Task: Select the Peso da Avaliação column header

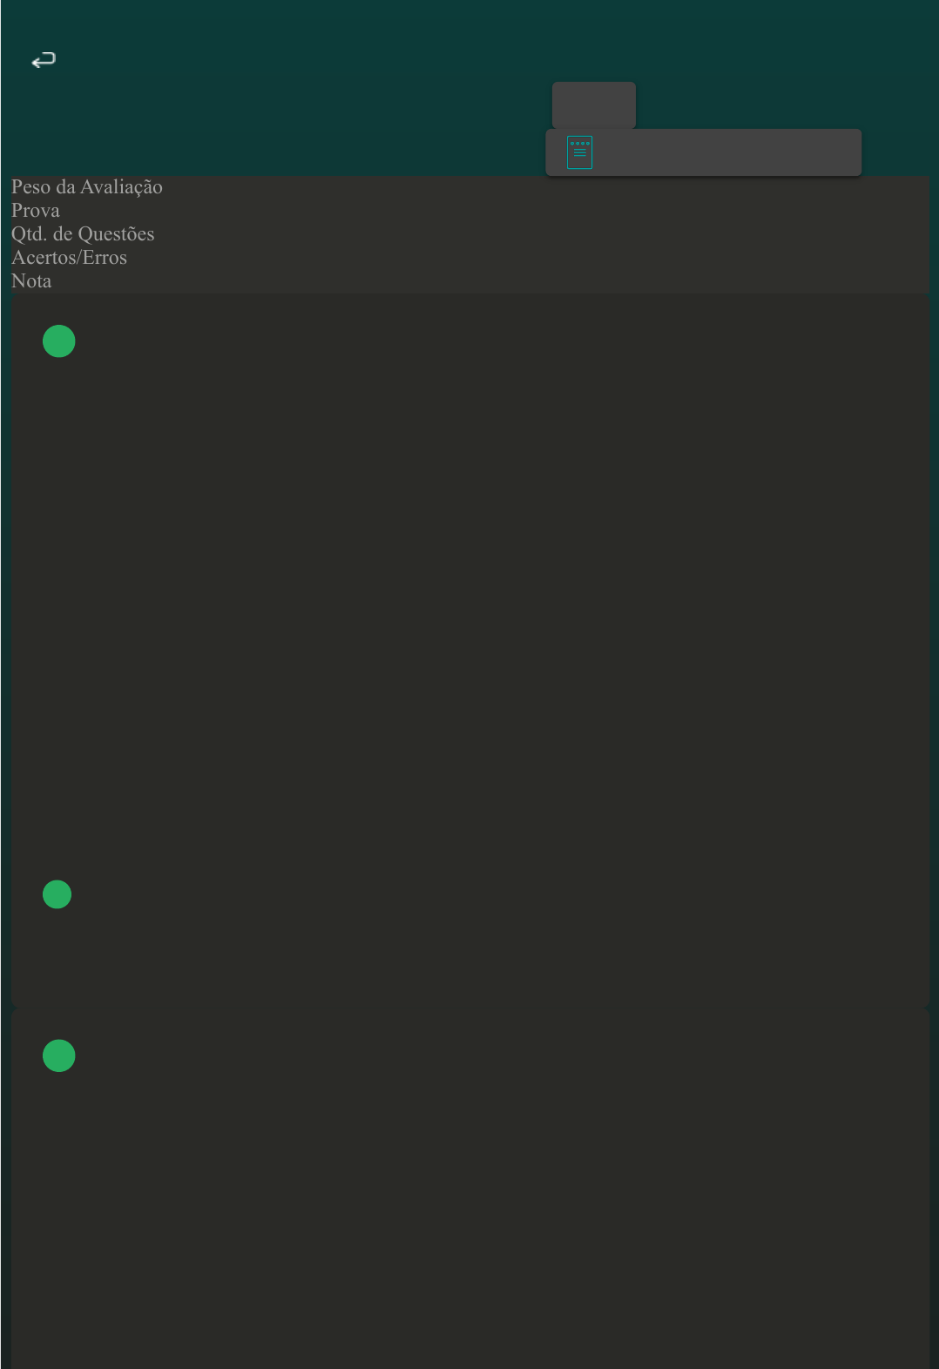Action: pyautogui.click(x=87, y=187)
